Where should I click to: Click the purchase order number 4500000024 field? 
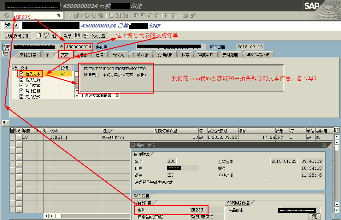(x=79, y=47)
